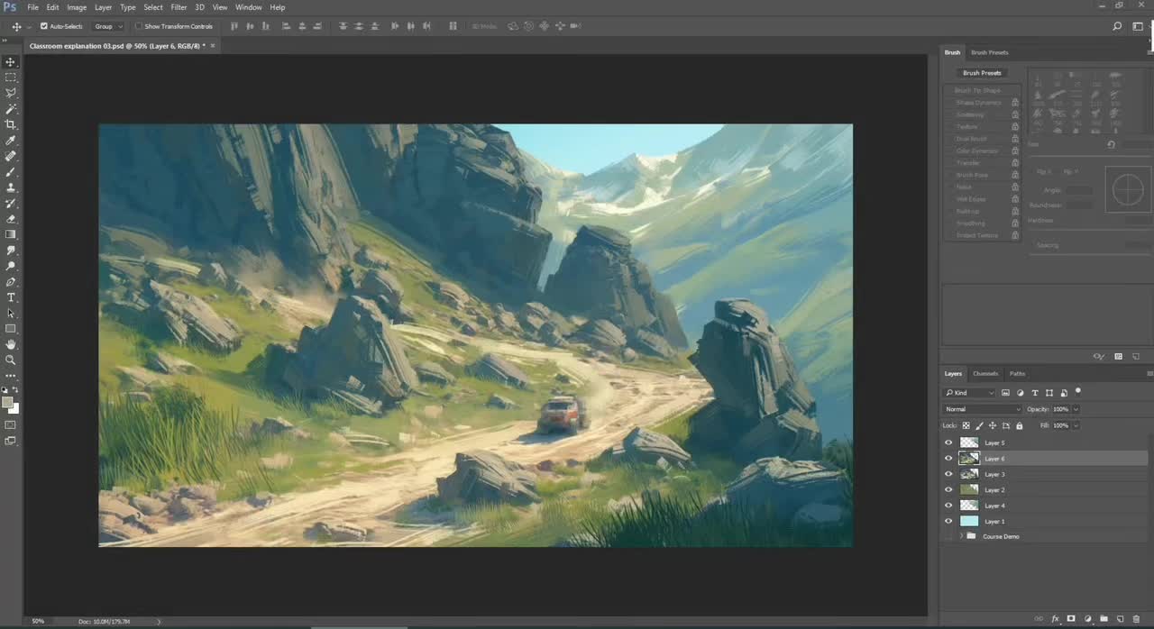Image resolution: width=1154 pixels, height=629 pixels.
Task: Click the Brush Presets button
Action: coord(982,73)
